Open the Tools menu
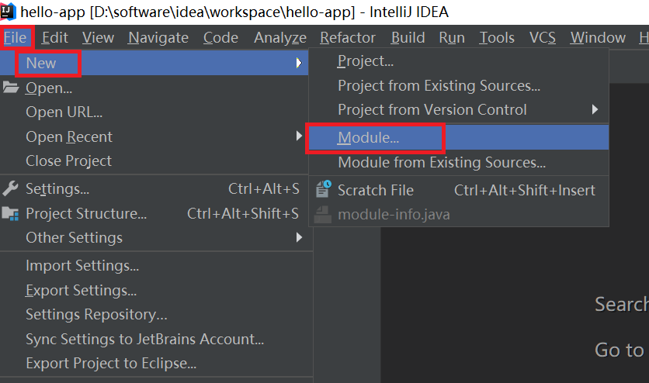 [497, 37]
